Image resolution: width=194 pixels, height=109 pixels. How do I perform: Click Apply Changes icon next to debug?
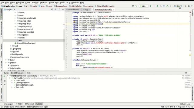pos(161,6)
